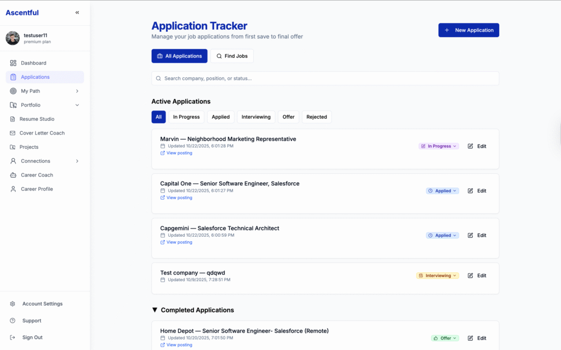This screenshot has height=350, width=561.
Task: Open the In Progress status dropdown for Marvin
Action: pyautogui.click(x=439, y=146)
